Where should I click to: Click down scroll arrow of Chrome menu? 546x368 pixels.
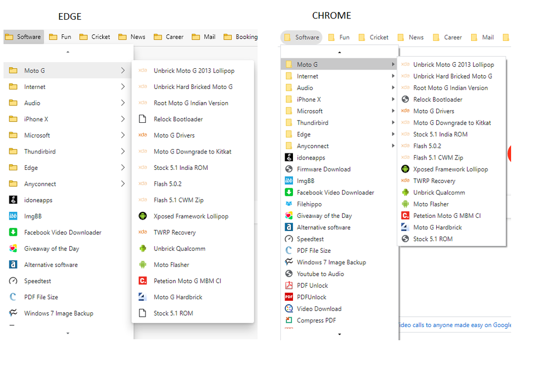coord(339,334)
